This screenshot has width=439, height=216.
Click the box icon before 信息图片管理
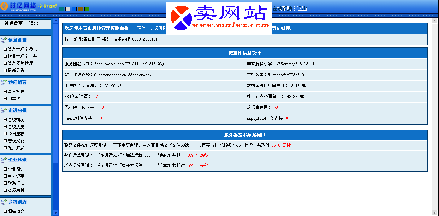(5, 63)
